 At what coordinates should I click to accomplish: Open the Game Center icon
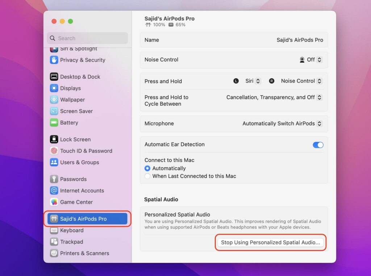[54, 202]
